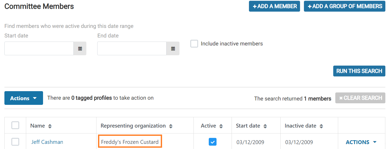Open ACTIONS menu for Jeff Cashman row
This screenshot has height=149, width=390.
tap(361, 142)
